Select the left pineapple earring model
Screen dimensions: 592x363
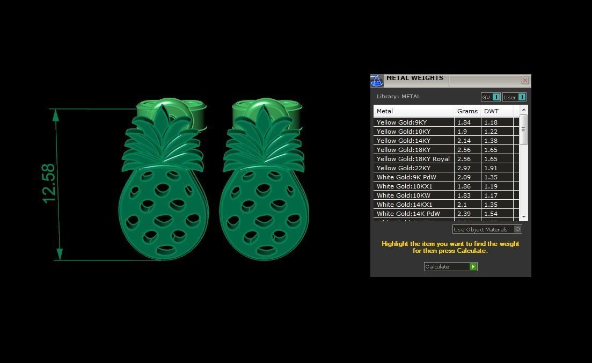(x=164, y=180)
